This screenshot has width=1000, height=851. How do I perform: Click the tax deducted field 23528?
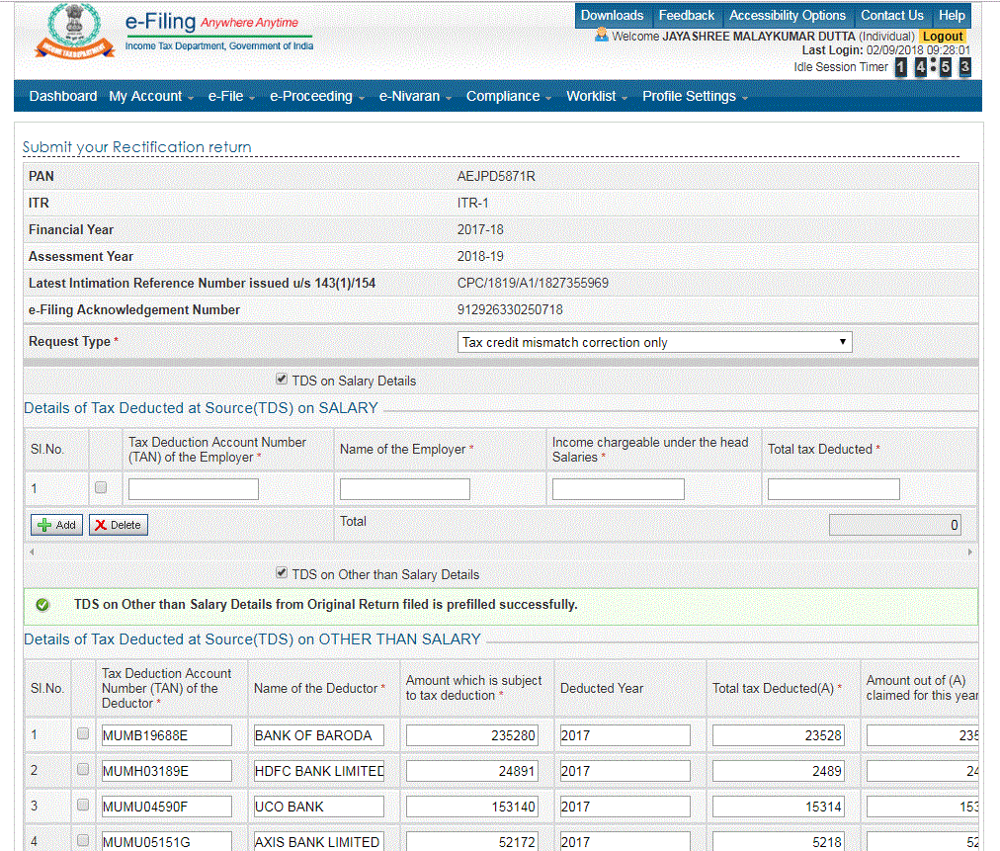click(x=778, y=735)
